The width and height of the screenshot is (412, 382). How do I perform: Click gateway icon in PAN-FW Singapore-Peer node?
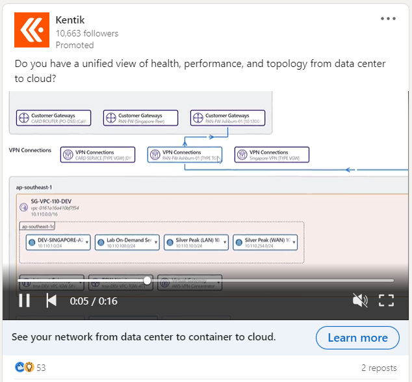coord(111,118)
